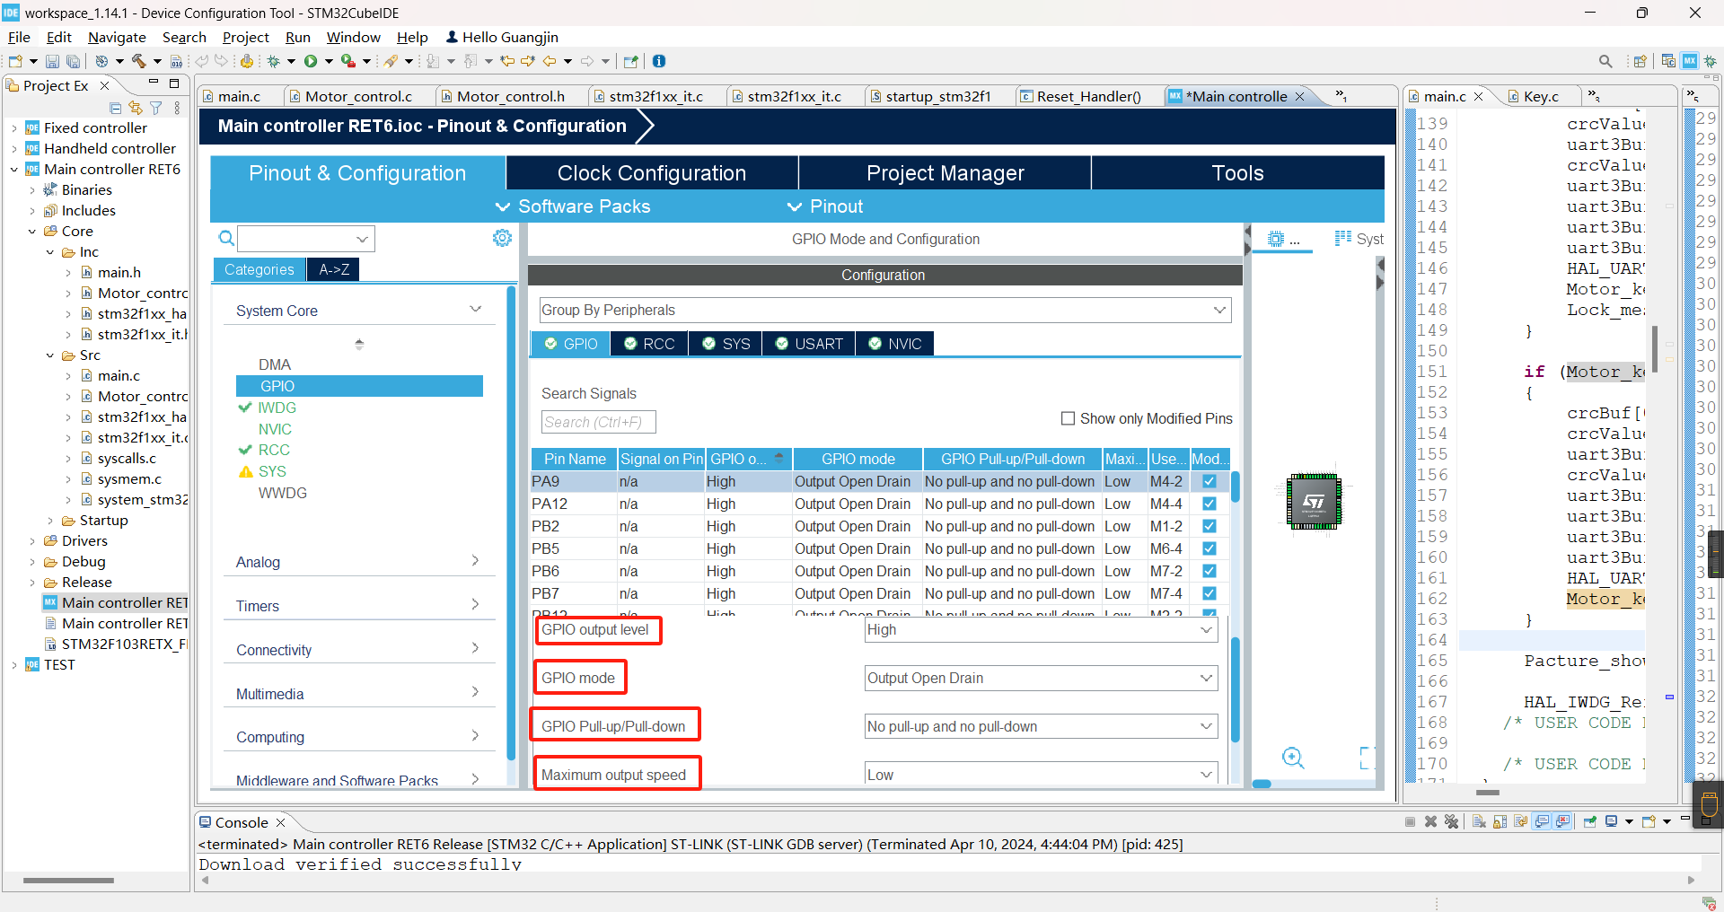Select the RCC configuration tab
1724x912 pixels.
pos(649,344)
